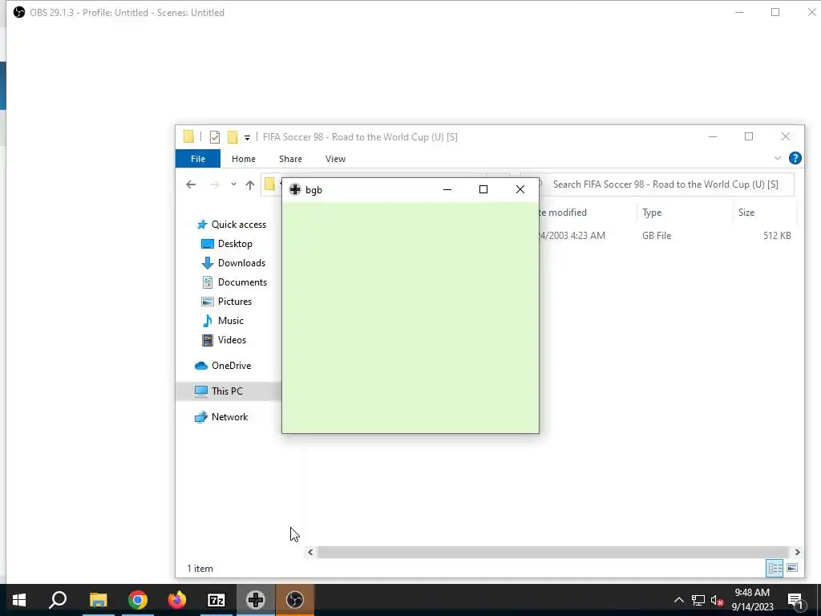Click the horizontal scrollbar right arrow
The width and height of the screenshot is (821, 616).
pyautogui.click(x=798, y=552)
